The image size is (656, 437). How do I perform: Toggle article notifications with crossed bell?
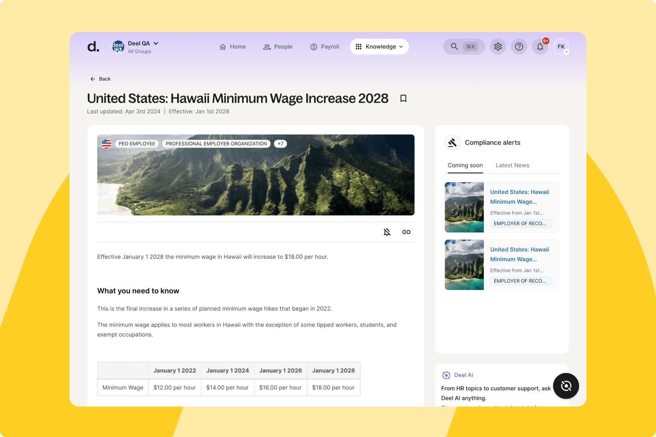387,232
